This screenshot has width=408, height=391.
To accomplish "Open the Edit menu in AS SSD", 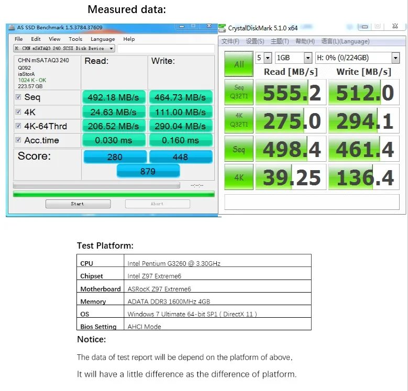I will coord(36,39).
